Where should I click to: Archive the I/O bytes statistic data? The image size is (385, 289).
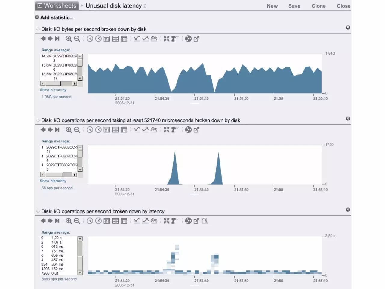(x=188, y=39)
